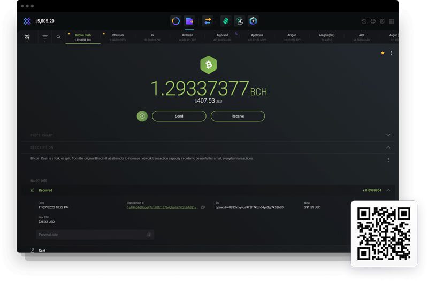
Task: Select the Wallet icon in the top bar
Action: click(189, 21)
